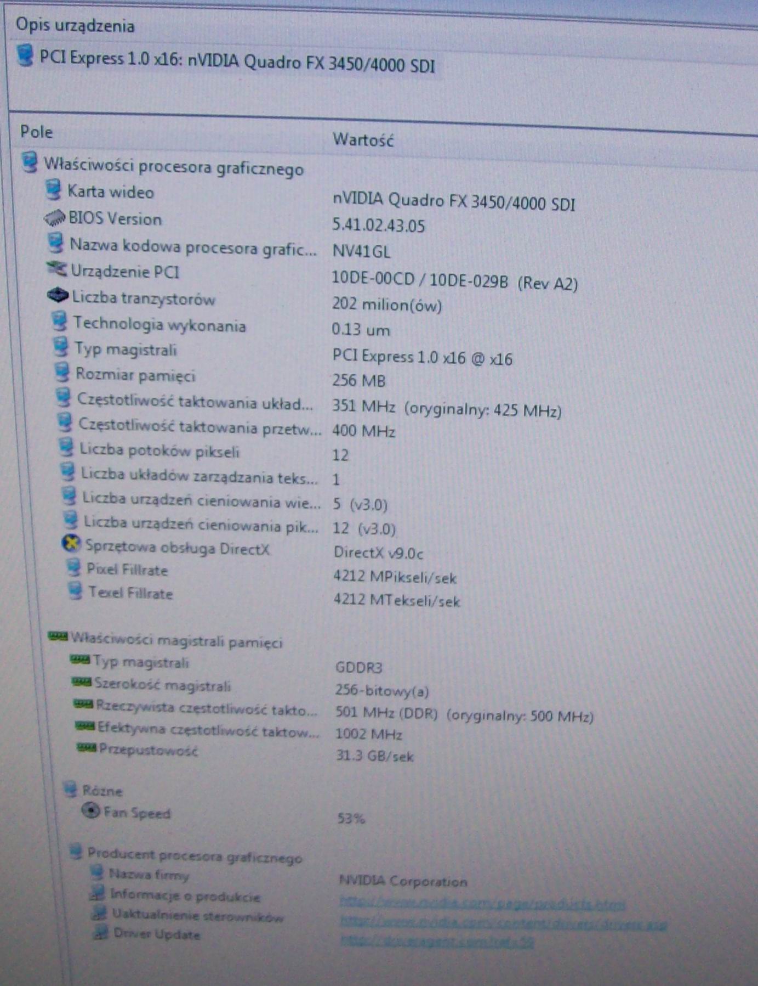758x986 pixels.
Task: Open the NVIDIA products page link
Action: [482, 902]
